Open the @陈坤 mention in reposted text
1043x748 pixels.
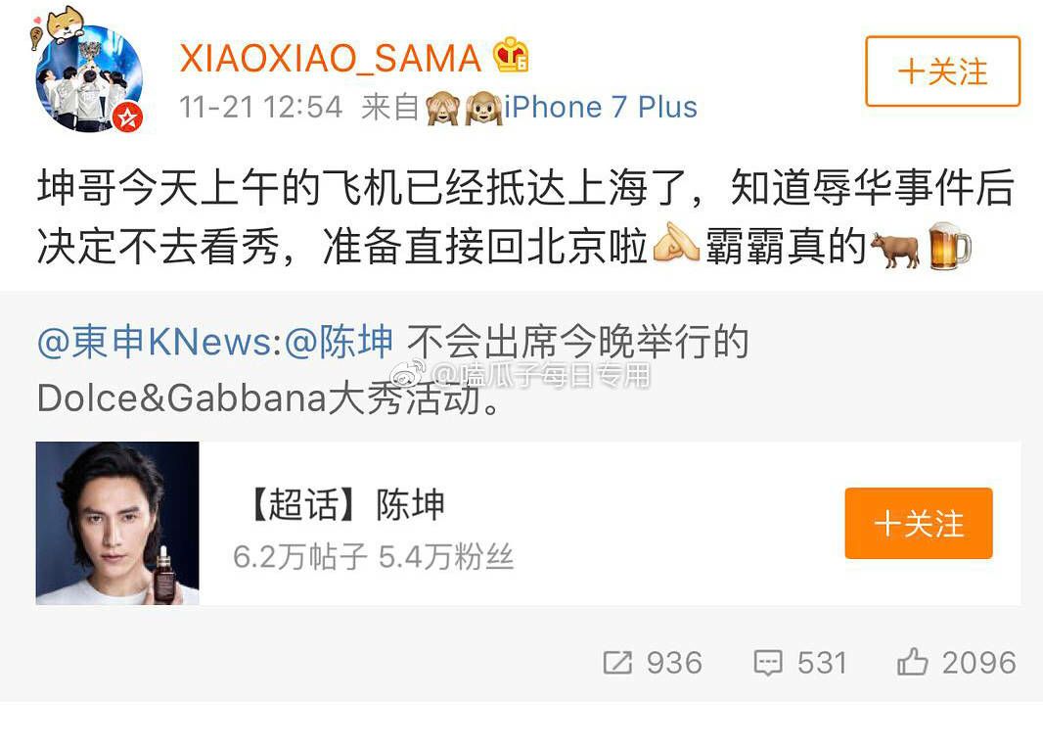tap(340, 342)
